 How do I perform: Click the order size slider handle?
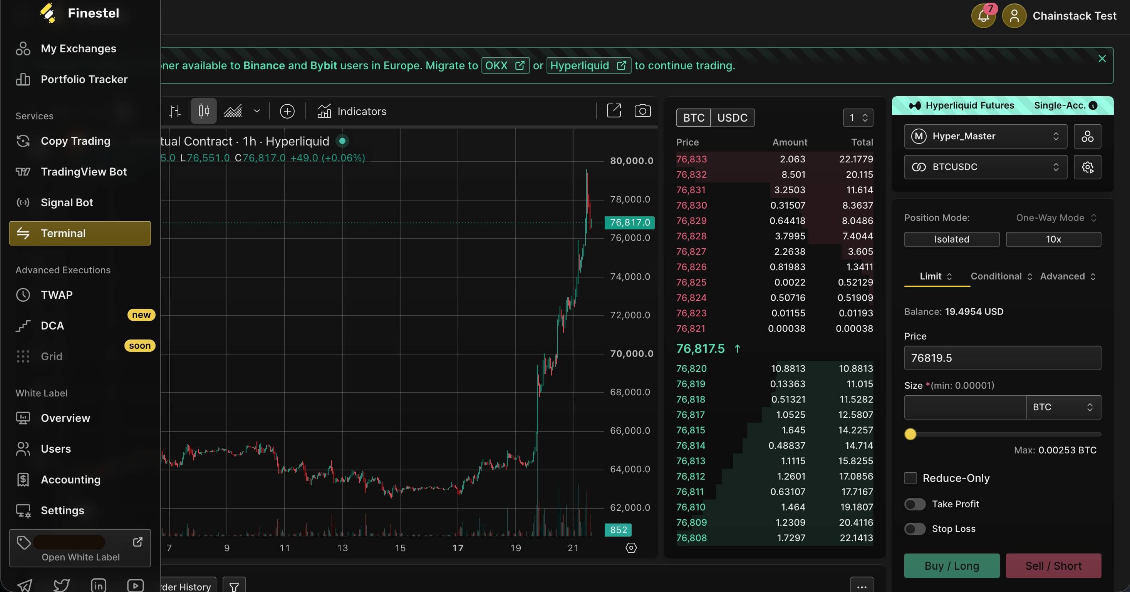coord(910,434)
